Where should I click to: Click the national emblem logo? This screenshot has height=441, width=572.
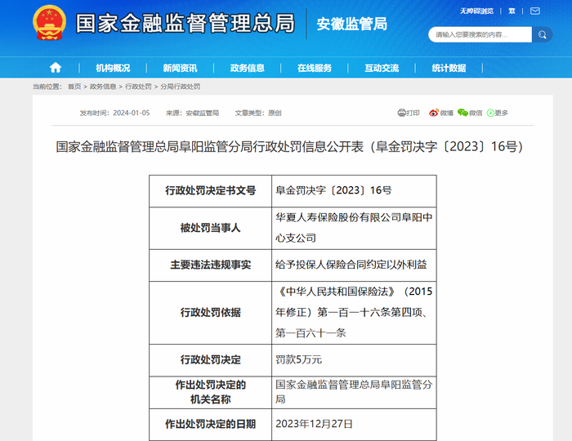click(x=49, y=23)
